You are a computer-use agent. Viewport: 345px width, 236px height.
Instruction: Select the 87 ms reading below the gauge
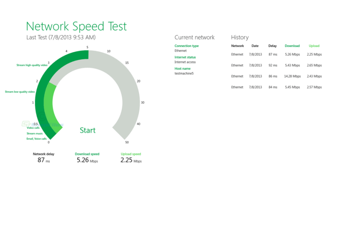point(44,160)
